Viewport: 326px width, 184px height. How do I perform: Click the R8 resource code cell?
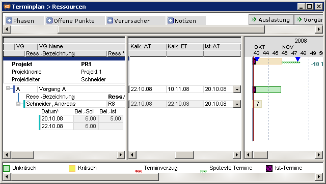point(116,104)
